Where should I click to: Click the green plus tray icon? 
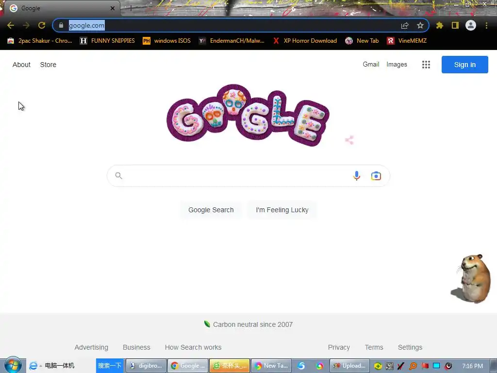click(x=378, y=366)
